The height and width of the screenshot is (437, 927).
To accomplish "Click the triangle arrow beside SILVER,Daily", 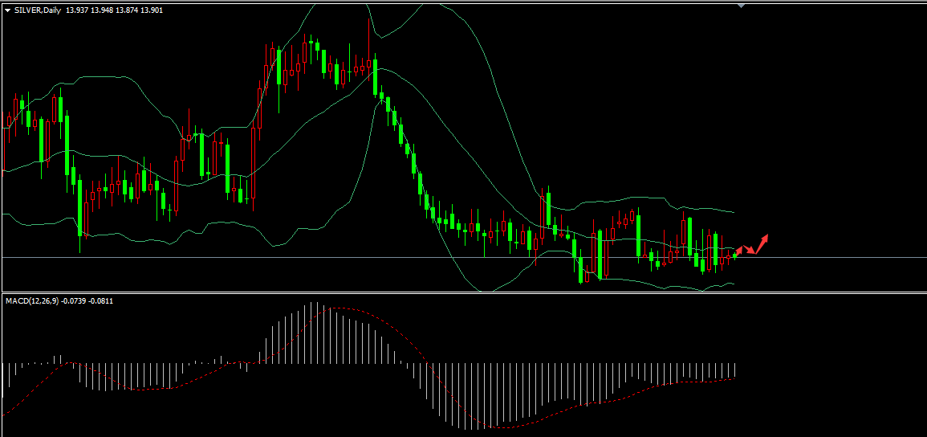I will 8,10.
